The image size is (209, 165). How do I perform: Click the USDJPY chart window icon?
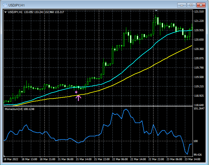click(x=5, y=5)
